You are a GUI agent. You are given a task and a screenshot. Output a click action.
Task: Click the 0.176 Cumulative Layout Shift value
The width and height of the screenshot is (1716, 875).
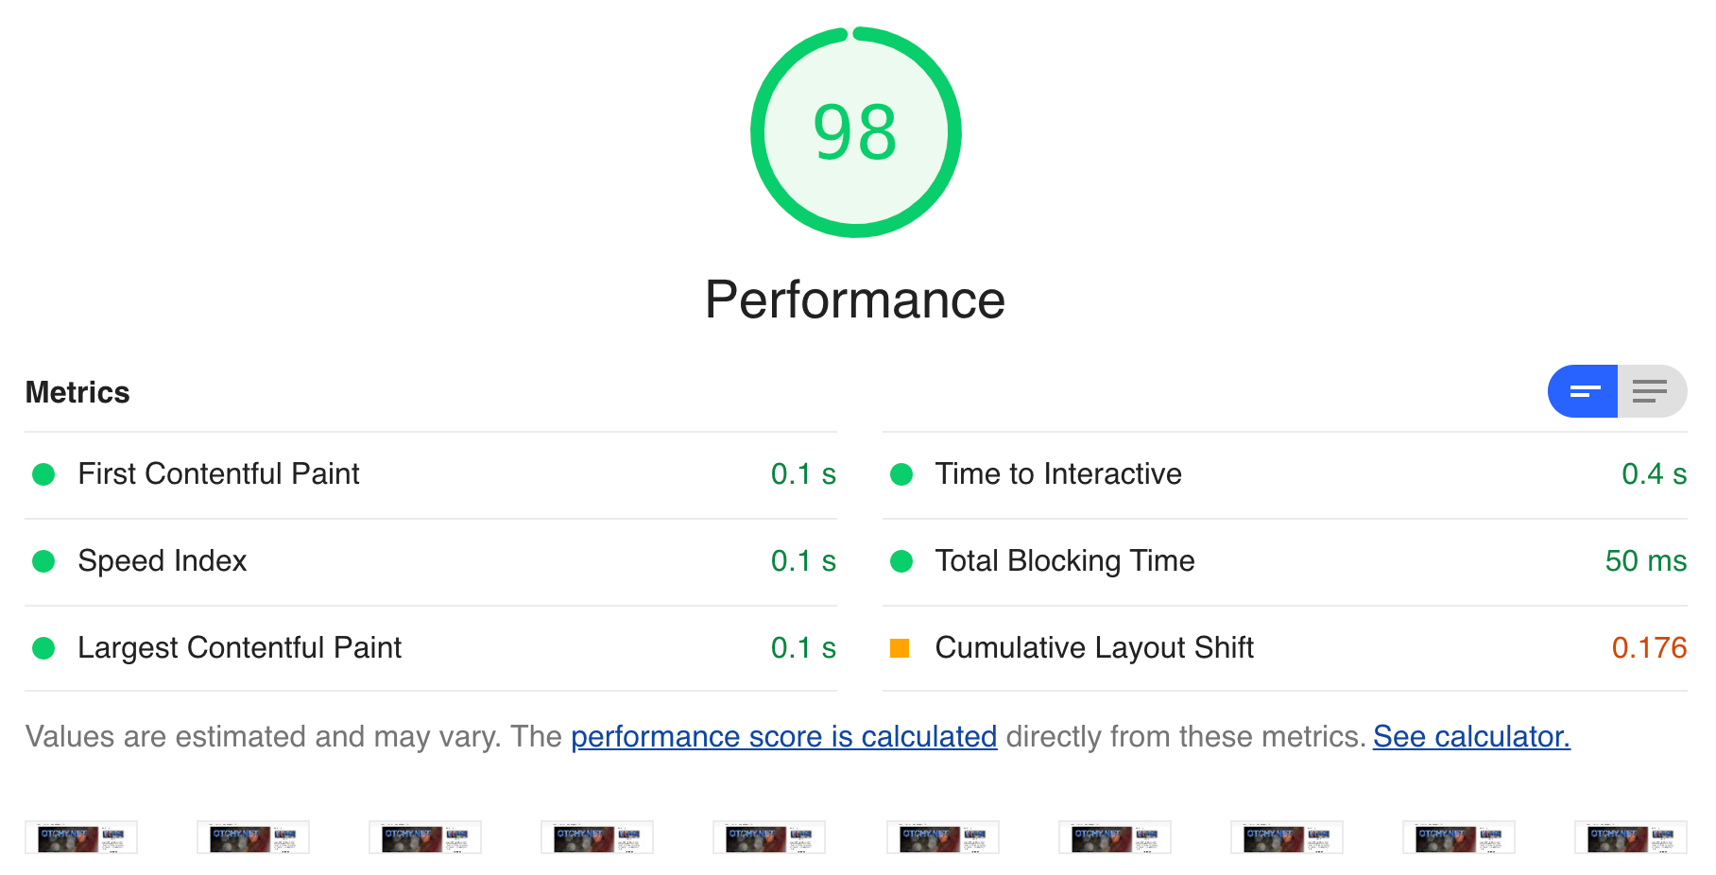point(1649,648)
